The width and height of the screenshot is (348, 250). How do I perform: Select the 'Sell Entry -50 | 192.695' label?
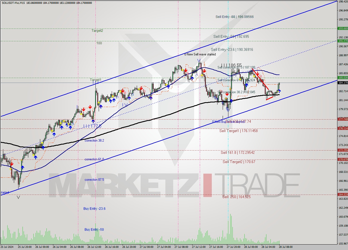pos(231,36)
